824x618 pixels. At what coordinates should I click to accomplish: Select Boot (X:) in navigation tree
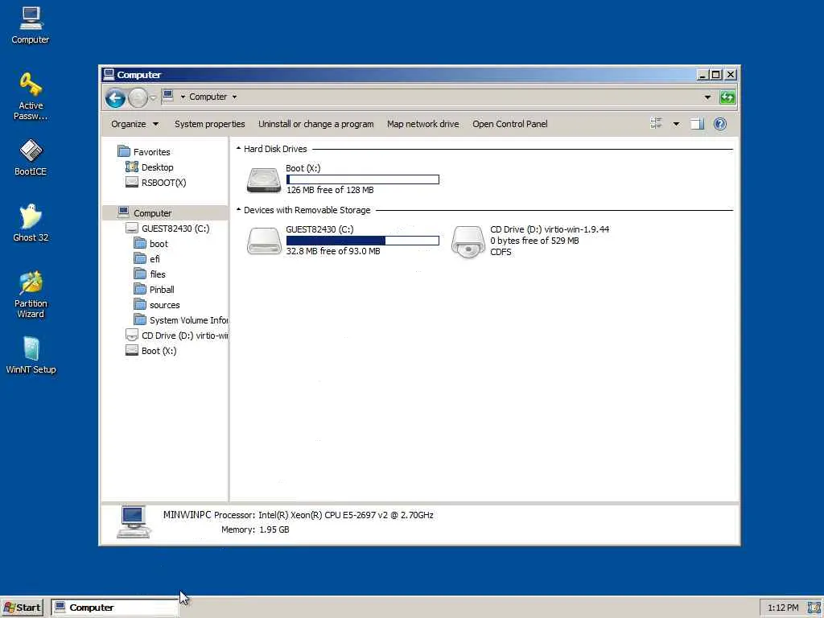pos(151,351)
